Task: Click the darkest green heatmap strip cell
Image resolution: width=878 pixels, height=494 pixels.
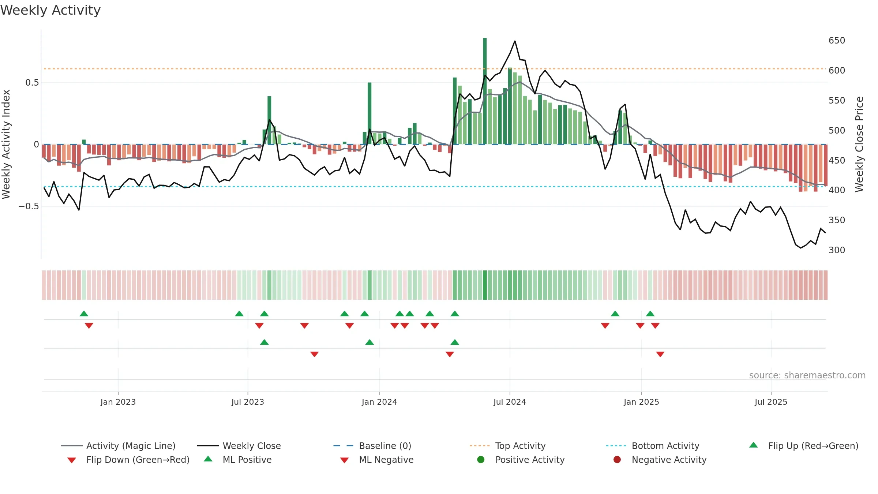Action: click(485, 285)
